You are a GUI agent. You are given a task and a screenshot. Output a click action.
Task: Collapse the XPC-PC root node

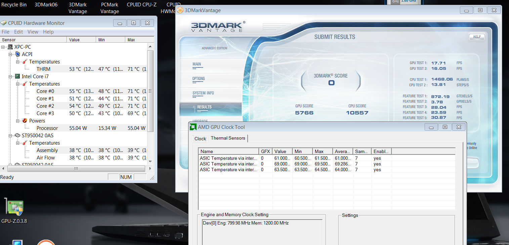[3, 47]
